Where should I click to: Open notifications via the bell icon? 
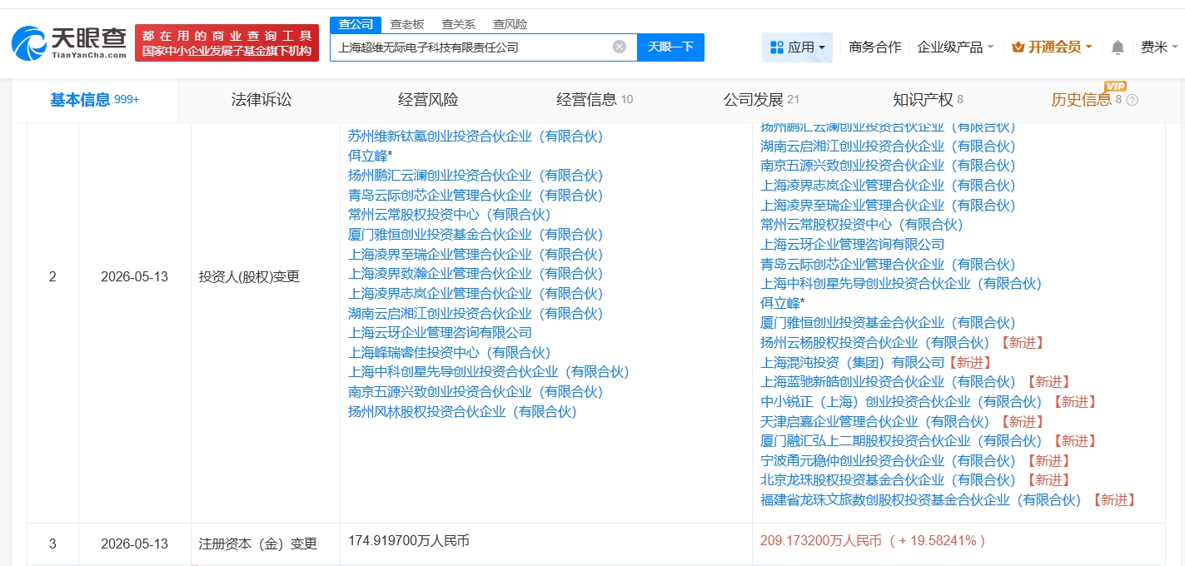[1118, 47]
